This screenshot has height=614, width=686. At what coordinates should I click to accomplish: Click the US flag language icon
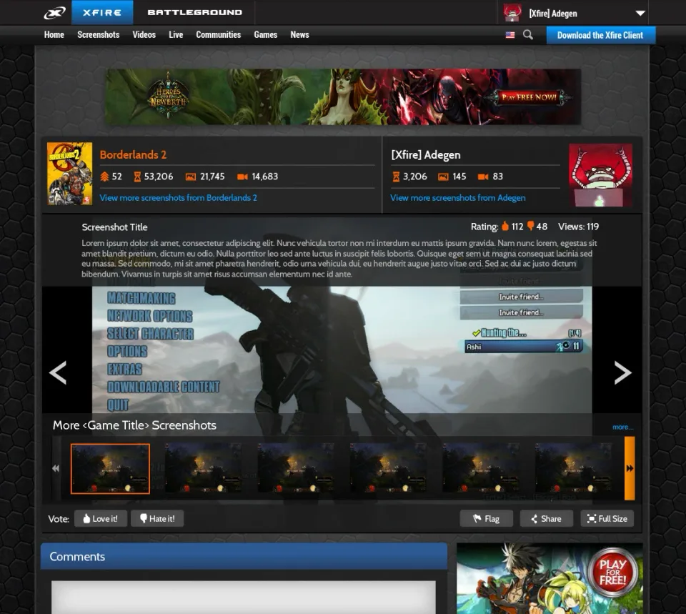click(x=509, y=35)
